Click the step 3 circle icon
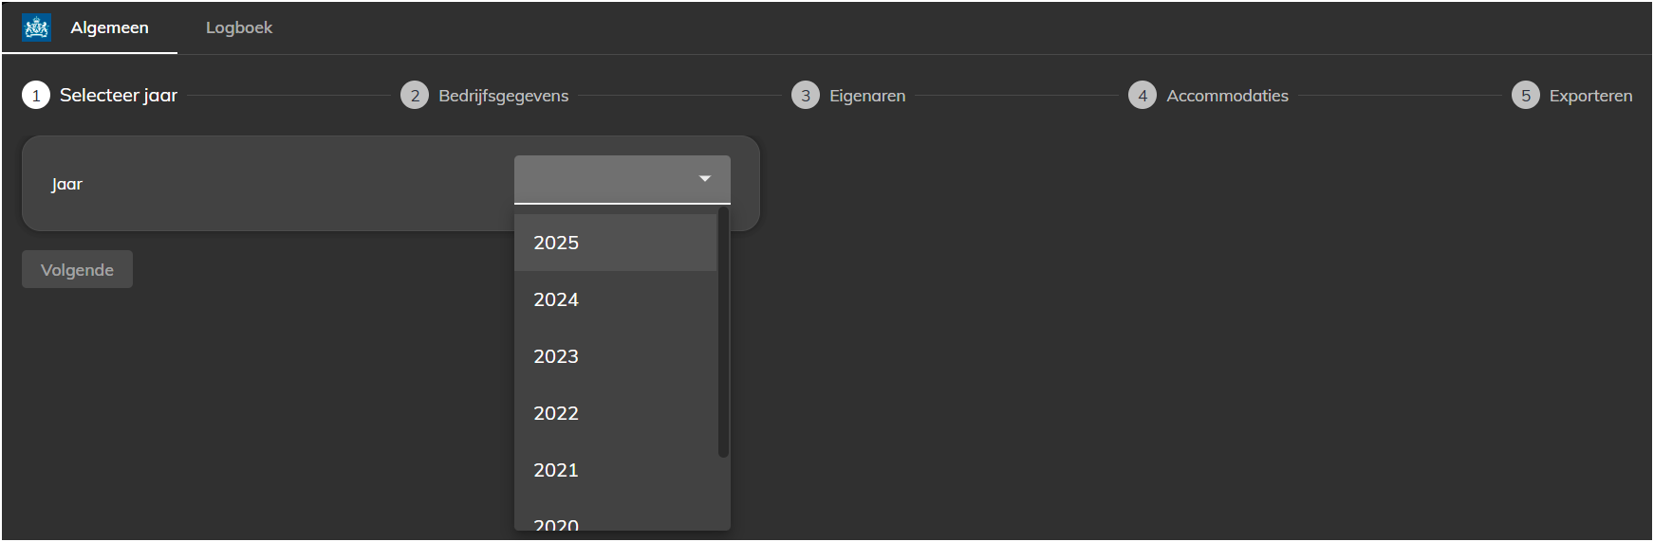The image size is (1654, 542). tap(806, 95)
